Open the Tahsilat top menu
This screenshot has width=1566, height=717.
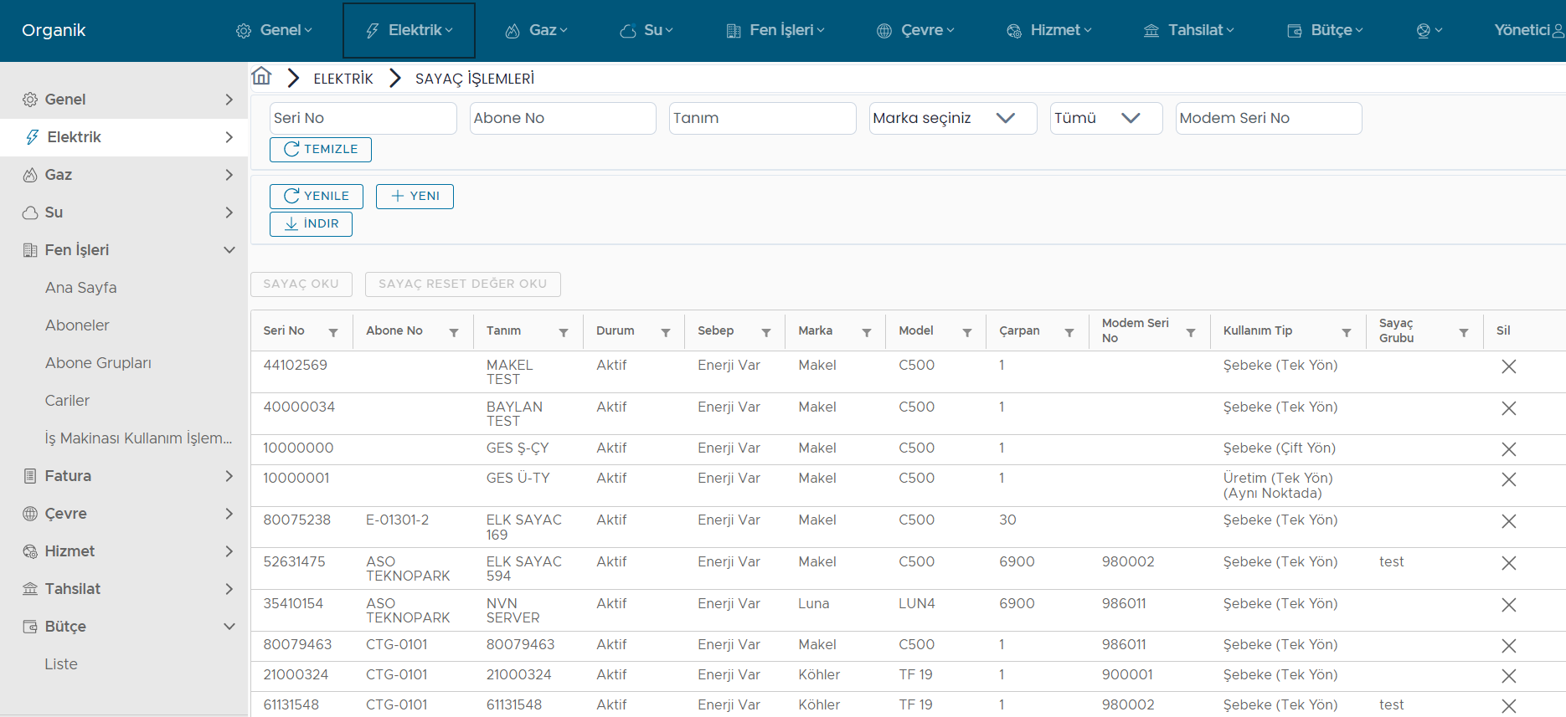tap(1188, 30)
